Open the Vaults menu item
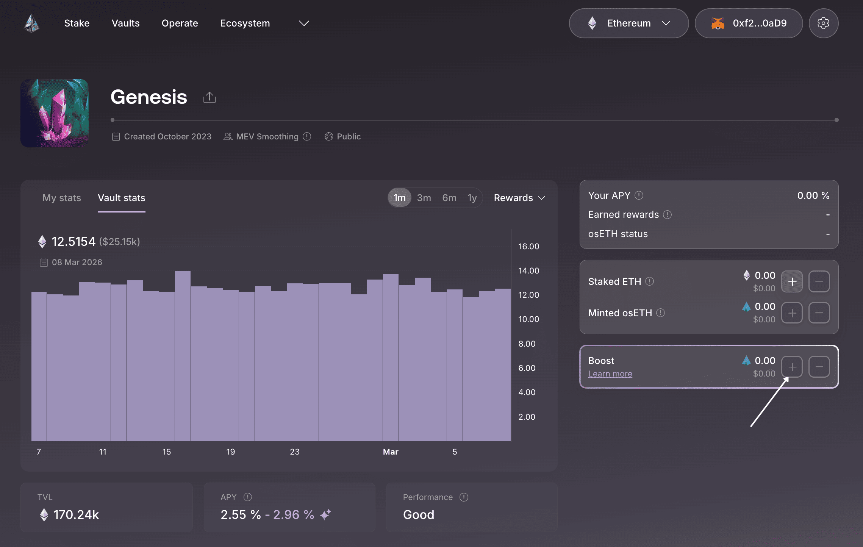The image size is (863, 547). [x=125, y=23]
